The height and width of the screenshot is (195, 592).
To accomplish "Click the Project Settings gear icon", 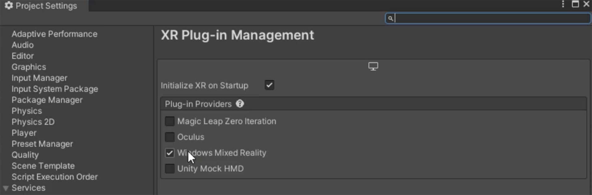I will click(x=9, y=6).
